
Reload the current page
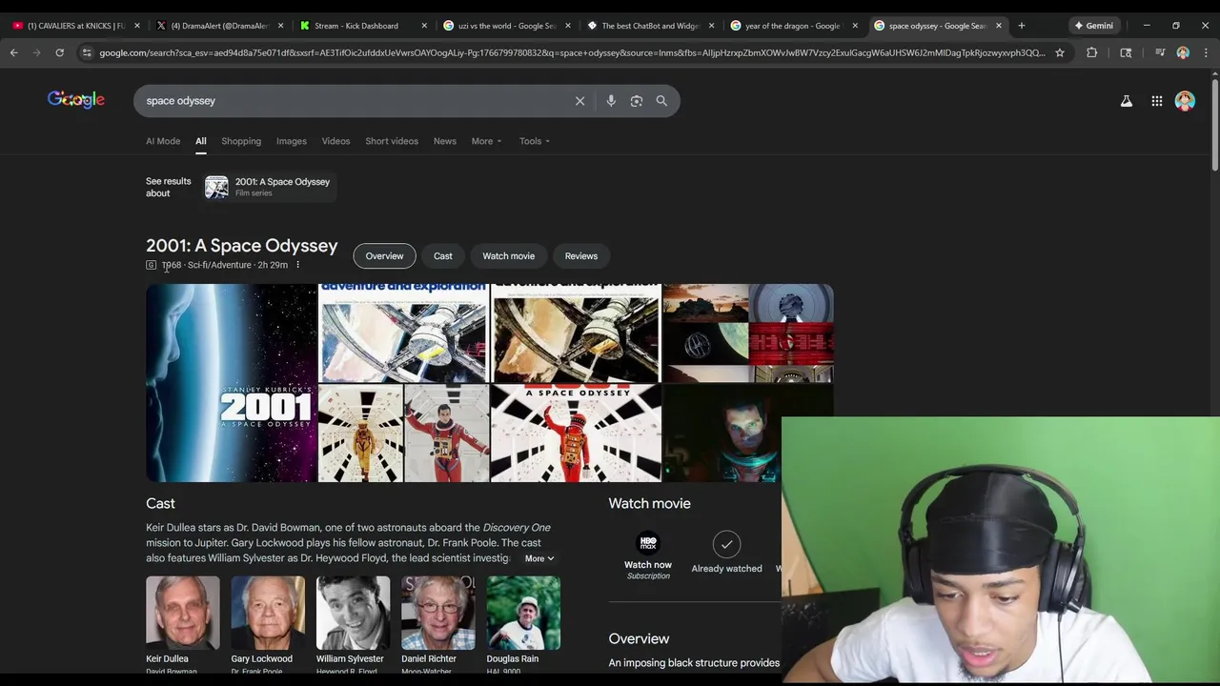coord(59,53)
